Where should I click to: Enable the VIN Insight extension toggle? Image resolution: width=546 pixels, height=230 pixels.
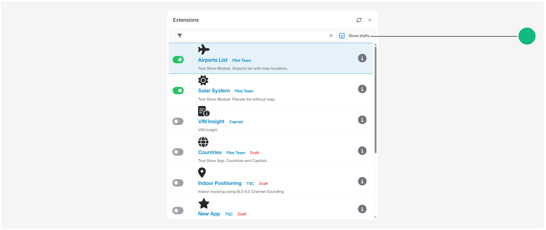click(178, 121)
